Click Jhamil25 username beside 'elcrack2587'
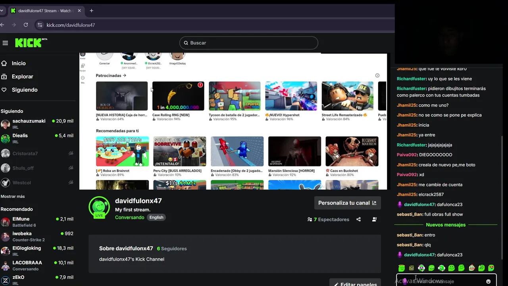Screen dimensions: 508x286 point(407,195)
